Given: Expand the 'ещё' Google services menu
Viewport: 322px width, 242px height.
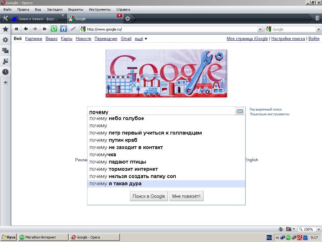Looking at the screenshot, I should (x=141, y=39).
